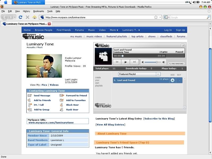
Task: Click the Apple menu icon
Action: click(x=6, y=2)
